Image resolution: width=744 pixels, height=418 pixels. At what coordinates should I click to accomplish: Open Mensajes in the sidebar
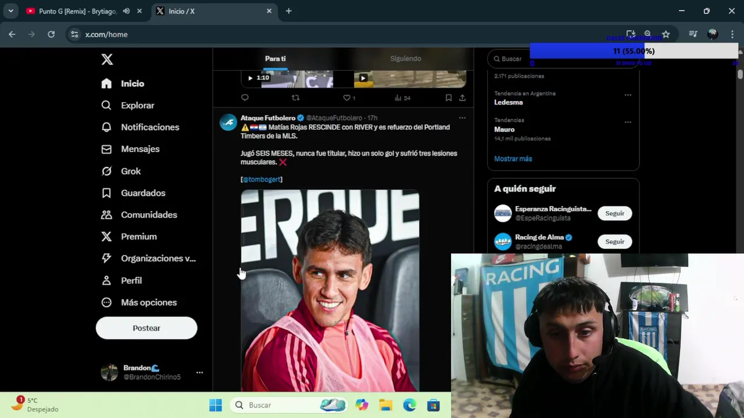pos(130,149)
